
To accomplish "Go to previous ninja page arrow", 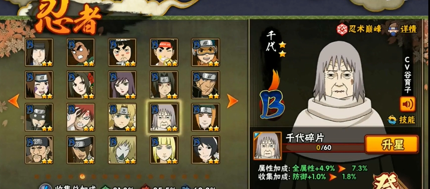I will click(14, 101).
